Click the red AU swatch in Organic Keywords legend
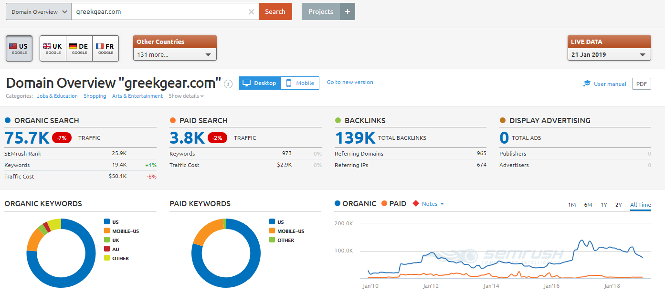The image size is (665, 304). pyautogui.click(x=106, y=249)
